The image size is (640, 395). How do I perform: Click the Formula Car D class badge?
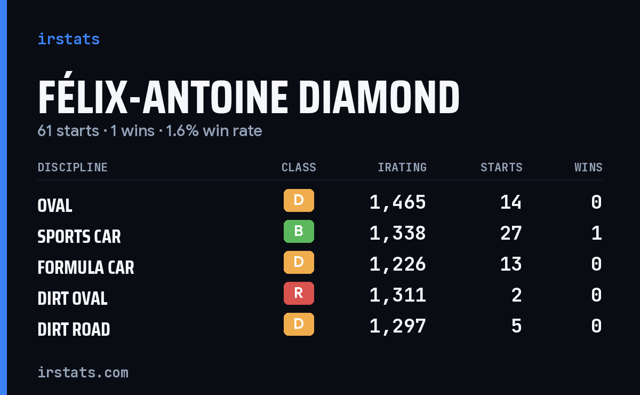click(299, 263)
